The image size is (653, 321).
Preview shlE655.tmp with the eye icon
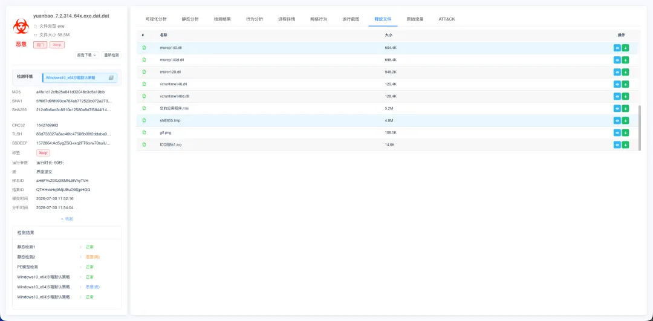pyautogui.click(x=617, y=120)
